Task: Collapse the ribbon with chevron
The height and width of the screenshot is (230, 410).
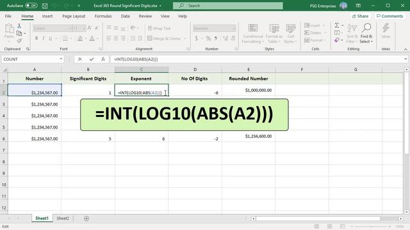Action: [x=406, y=49]
